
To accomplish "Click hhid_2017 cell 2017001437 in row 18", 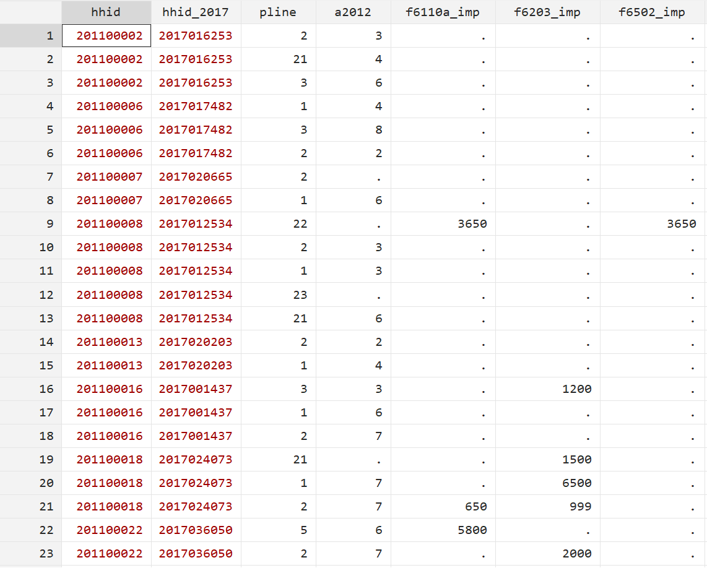I will pyautogui.click(x=196, y=436).
